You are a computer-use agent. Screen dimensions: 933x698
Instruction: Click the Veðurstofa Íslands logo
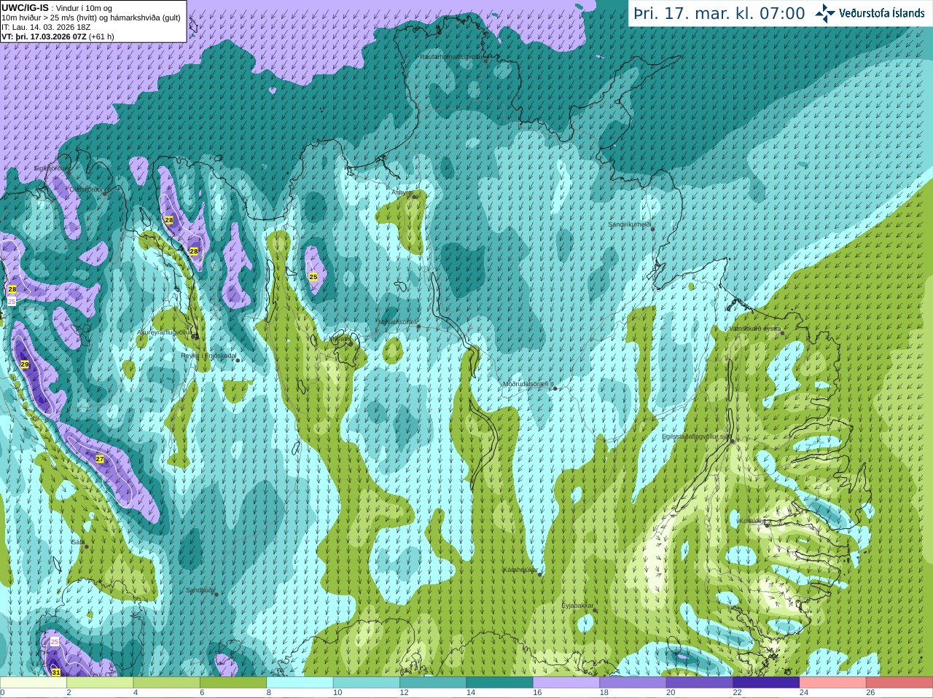pos(869,13)
